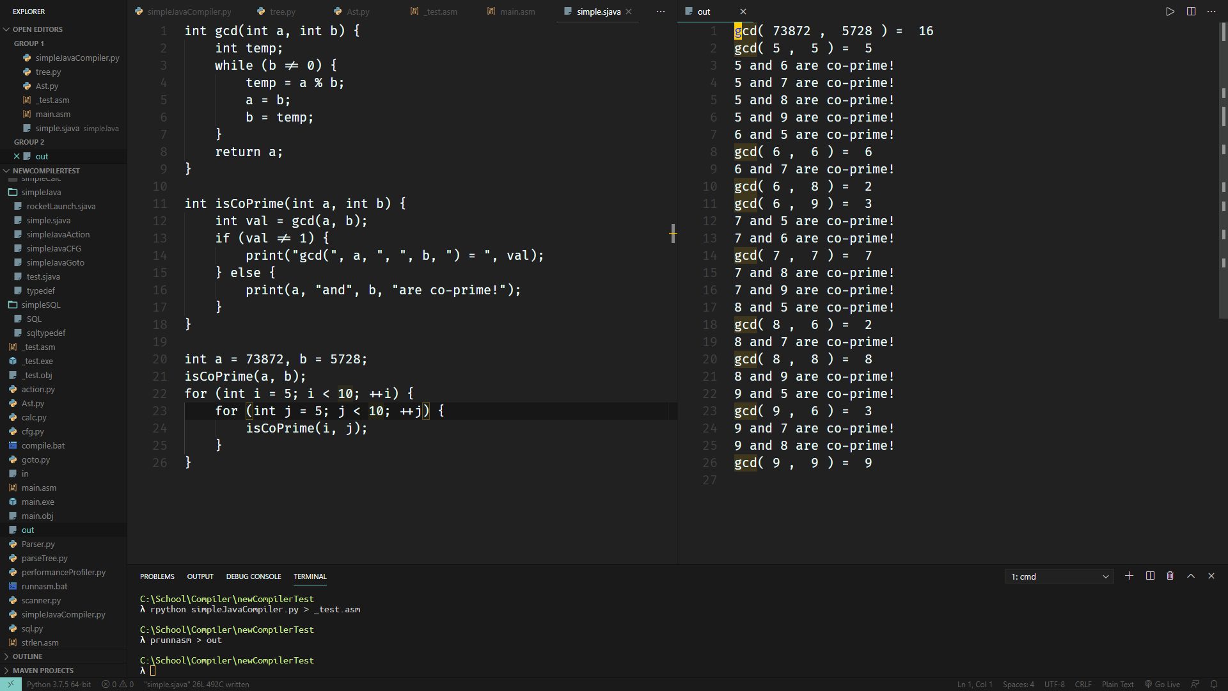Change the Plain Text language mode

click(x=1117, y=684)
